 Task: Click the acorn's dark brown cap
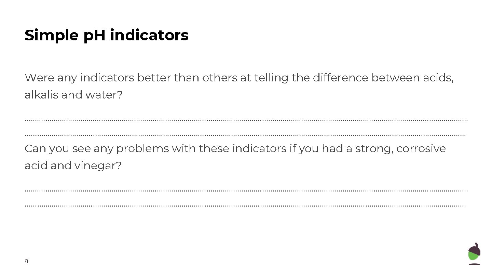[x=474, y=248]
